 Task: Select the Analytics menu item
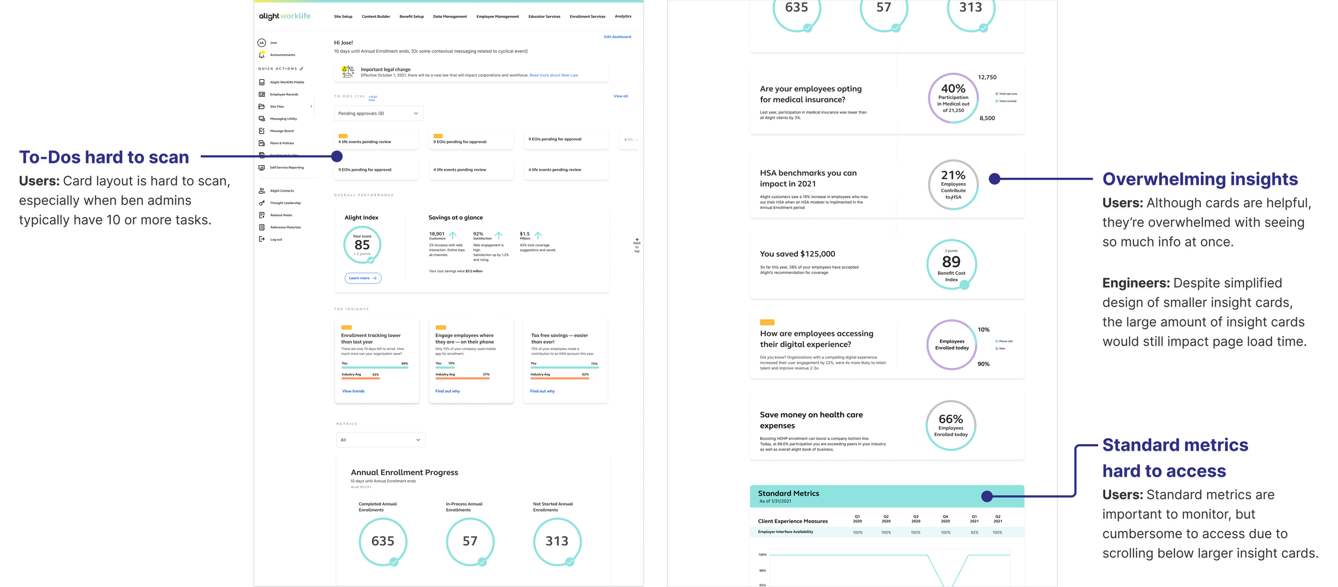(622, 17)
